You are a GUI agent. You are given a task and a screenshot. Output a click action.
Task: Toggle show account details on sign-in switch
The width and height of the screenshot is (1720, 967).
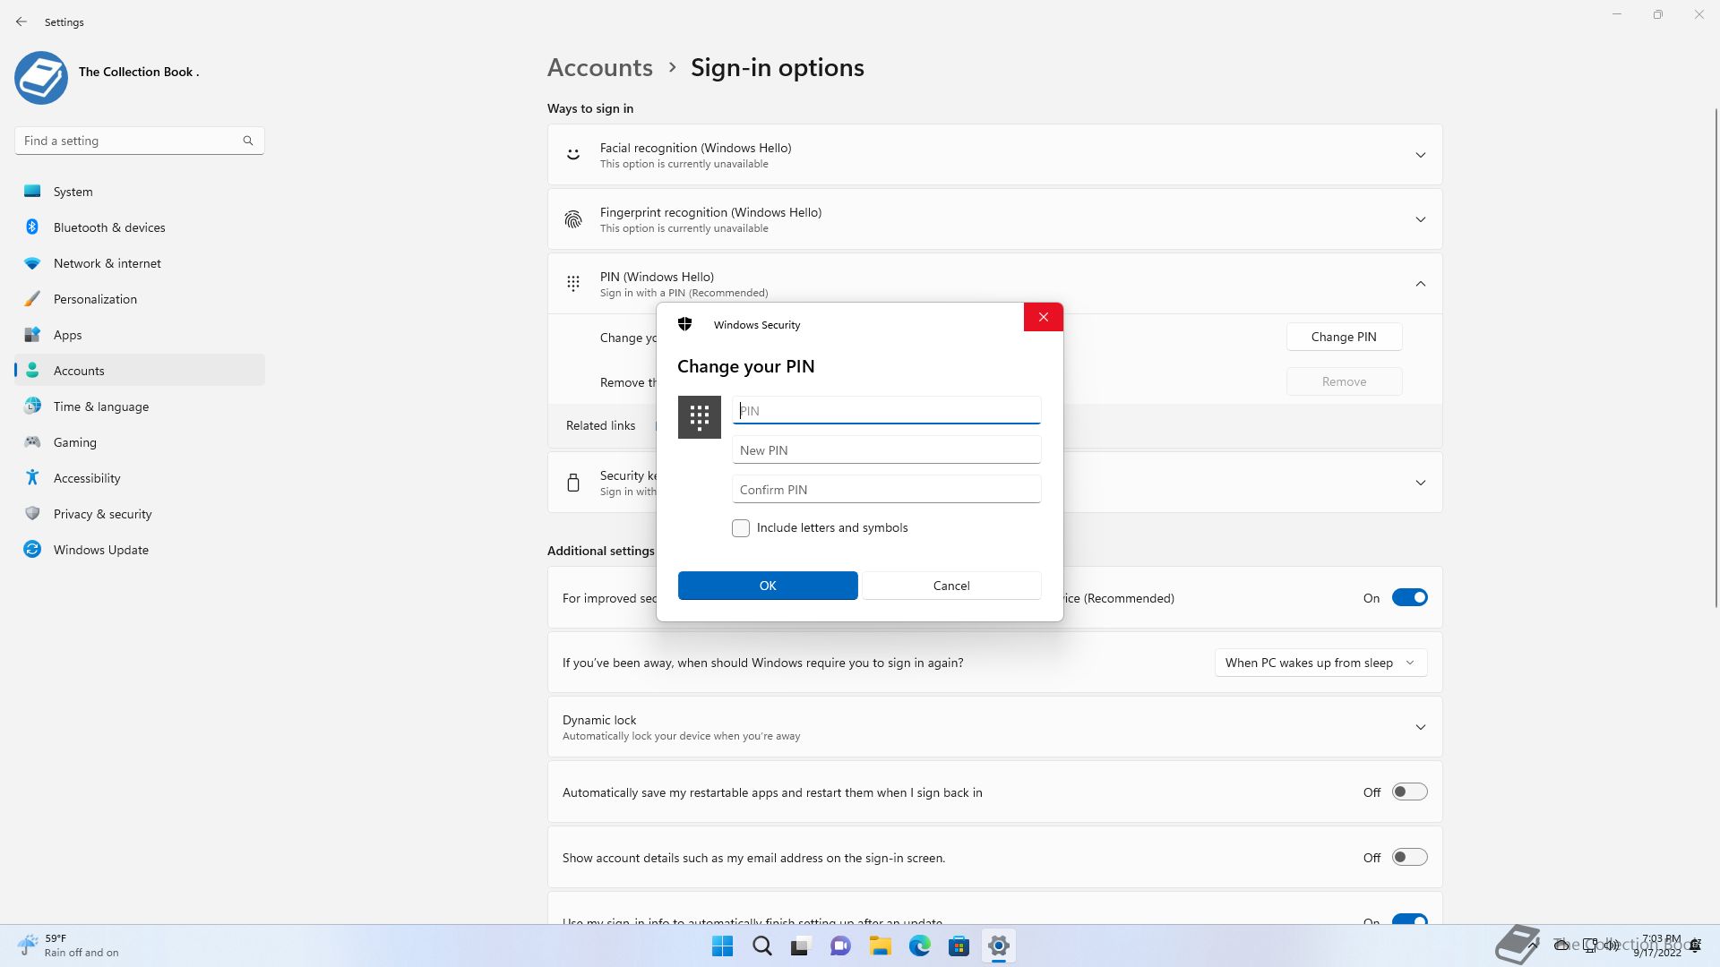(x=1409, y=857)
